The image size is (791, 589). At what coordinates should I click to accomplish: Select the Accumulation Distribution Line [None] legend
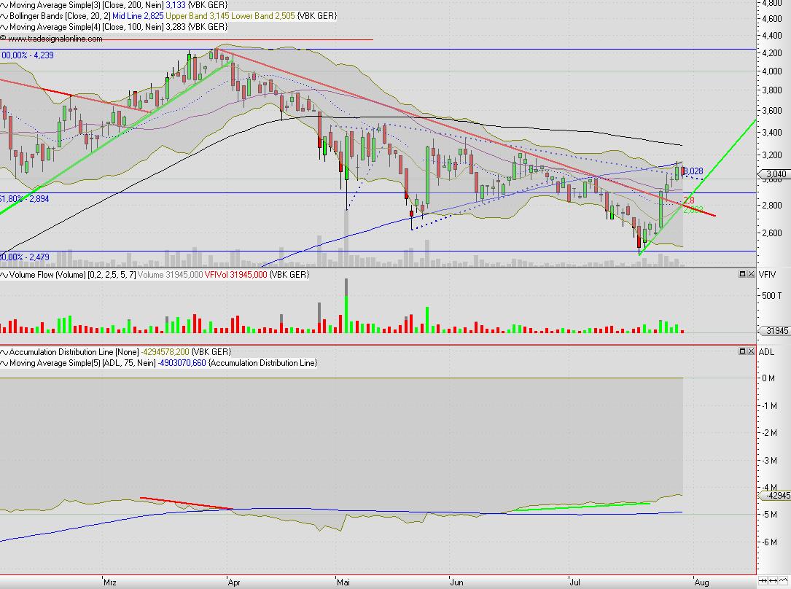click(x=74, y=352)
